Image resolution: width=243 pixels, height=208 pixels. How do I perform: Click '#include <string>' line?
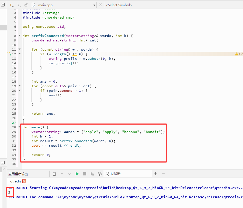pyautogui.click(x=41, y=13)
